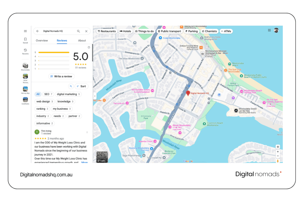Filter reviews by digital marketing chip
The width and height of the screenshot is (303, 202).
68,94
